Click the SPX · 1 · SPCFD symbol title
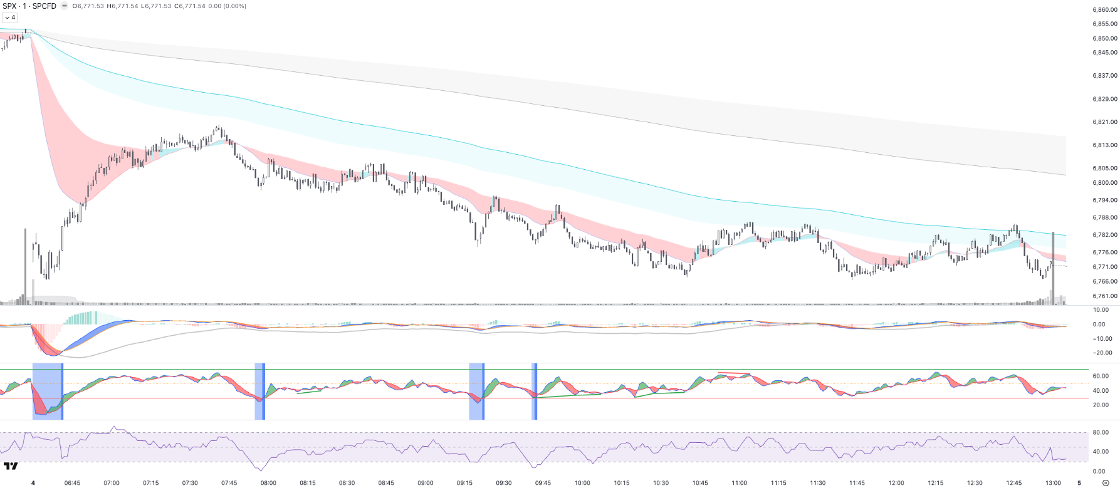The height and width of the screenshot is (488, 1120). (29, 6)
